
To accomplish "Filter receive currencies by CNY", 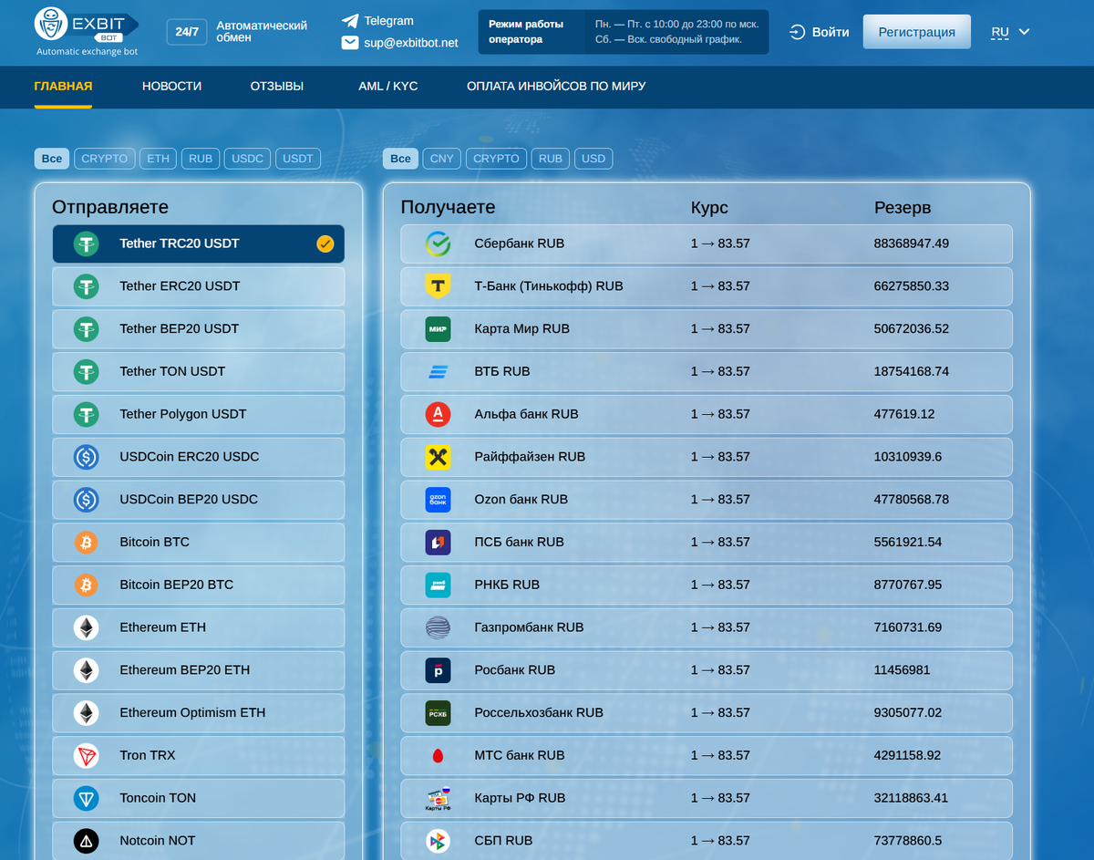I will click(x=442, y=159).
